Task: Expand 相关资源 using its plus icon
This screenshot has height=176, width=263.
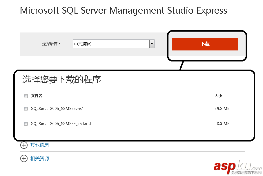Action: (24, 159)
